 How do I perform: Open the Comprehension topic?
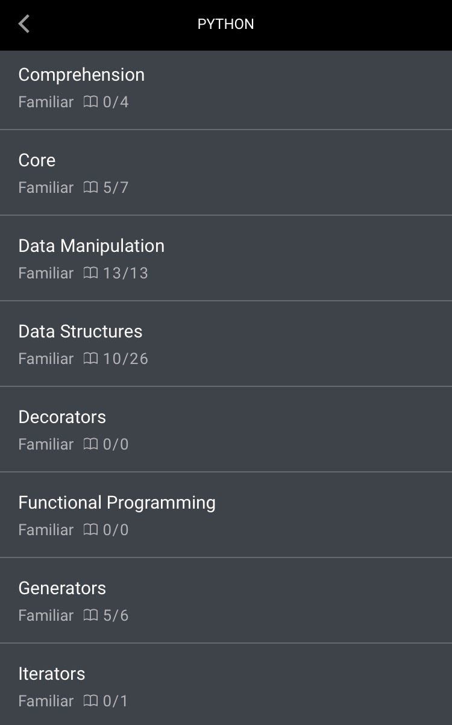point(81,75)
